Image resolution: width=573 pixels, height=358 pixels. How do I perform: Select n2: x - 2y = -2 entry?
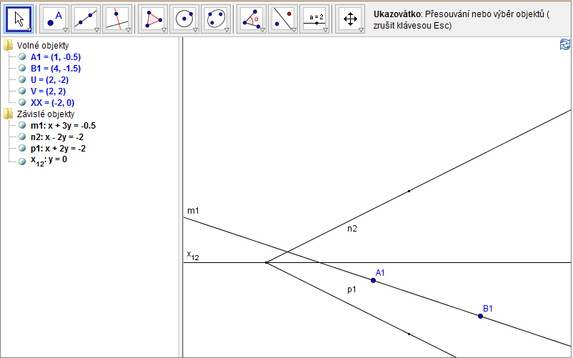57,137
